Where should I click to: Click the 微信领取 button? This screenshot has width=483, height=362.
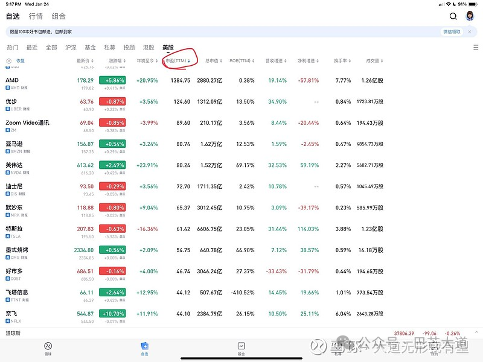click(x=452, y=32)
